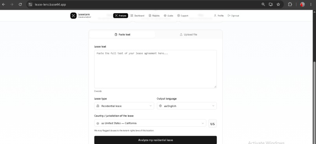Open Chrome three-dot menu
Viewport: 316px width, 144px height.
tap(311, 4)
